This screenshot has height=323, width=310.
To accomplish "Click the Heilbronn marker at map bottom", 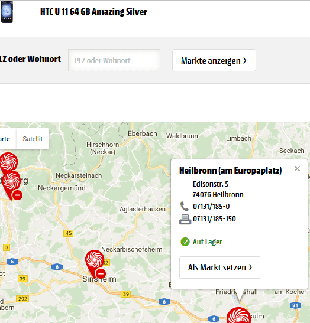I will coord(239,315).
